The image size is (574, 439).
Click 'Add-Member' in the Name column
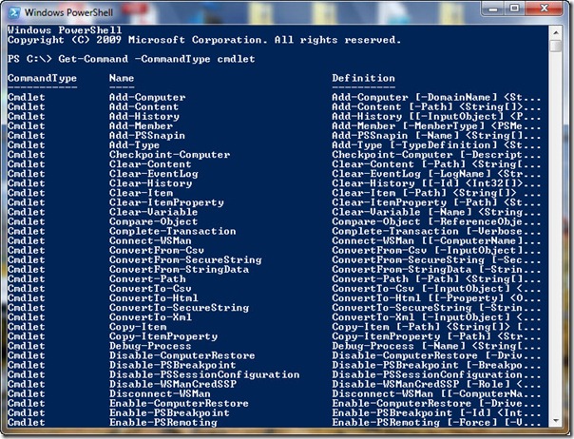(141, 126)
